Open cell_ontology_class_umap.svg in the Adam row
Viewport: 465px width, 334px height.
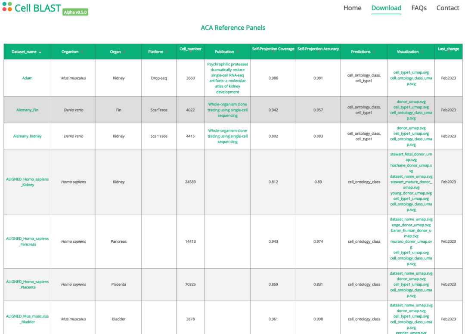(411, 81)
